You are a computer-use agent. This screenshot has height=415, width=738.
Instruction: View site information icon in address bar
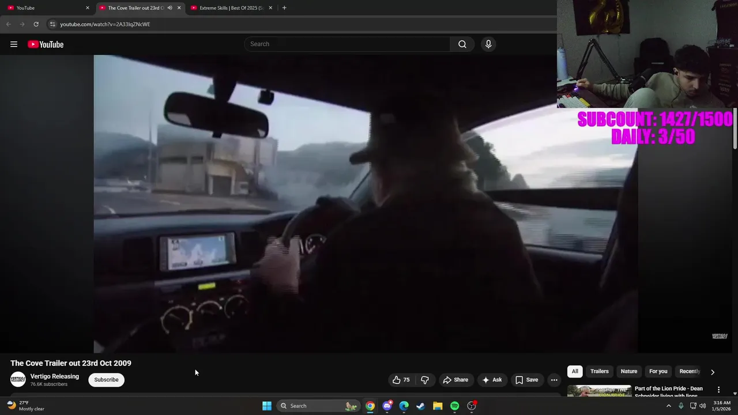click(x=52, y=24)
